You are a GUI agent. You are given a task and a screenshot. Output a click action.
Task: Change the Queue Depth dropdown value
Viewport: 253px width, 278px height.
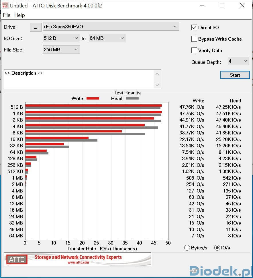coord(238,61)
